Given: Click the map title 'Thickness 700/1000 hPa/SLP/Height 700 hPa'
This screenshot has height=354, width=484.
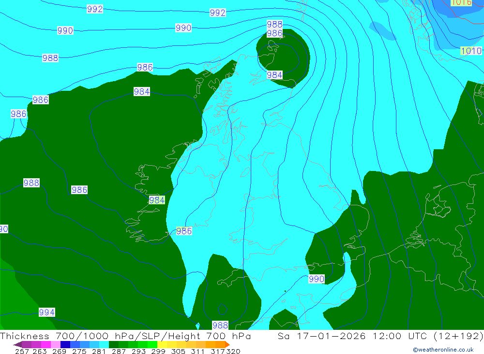Looking at the screenshot, I should (125, 336).
